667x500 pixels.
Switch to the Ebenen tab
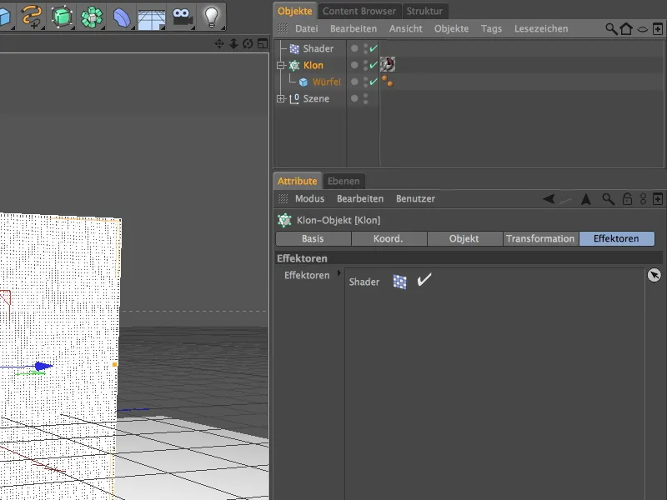(344, 181)
